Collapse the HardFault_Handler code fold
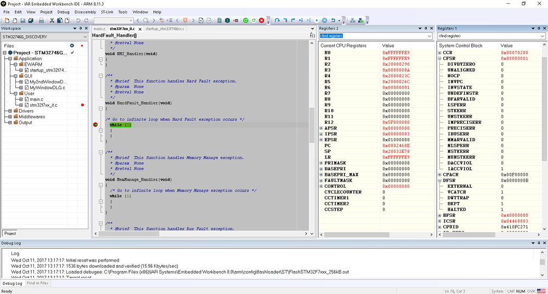The image size is (548, 294). tap(100, 109)
